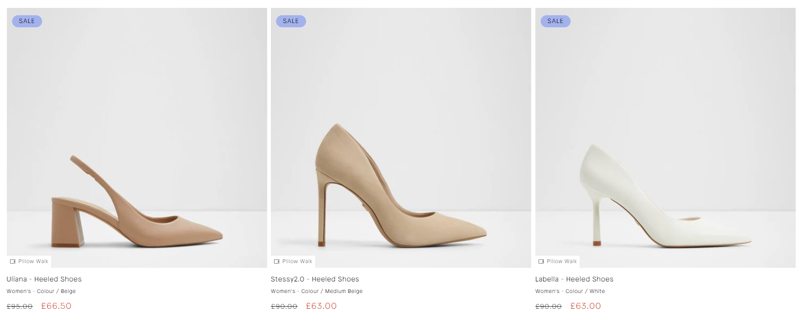Open the Labella - Heeled Shoes title link

(x=574, y=279)
